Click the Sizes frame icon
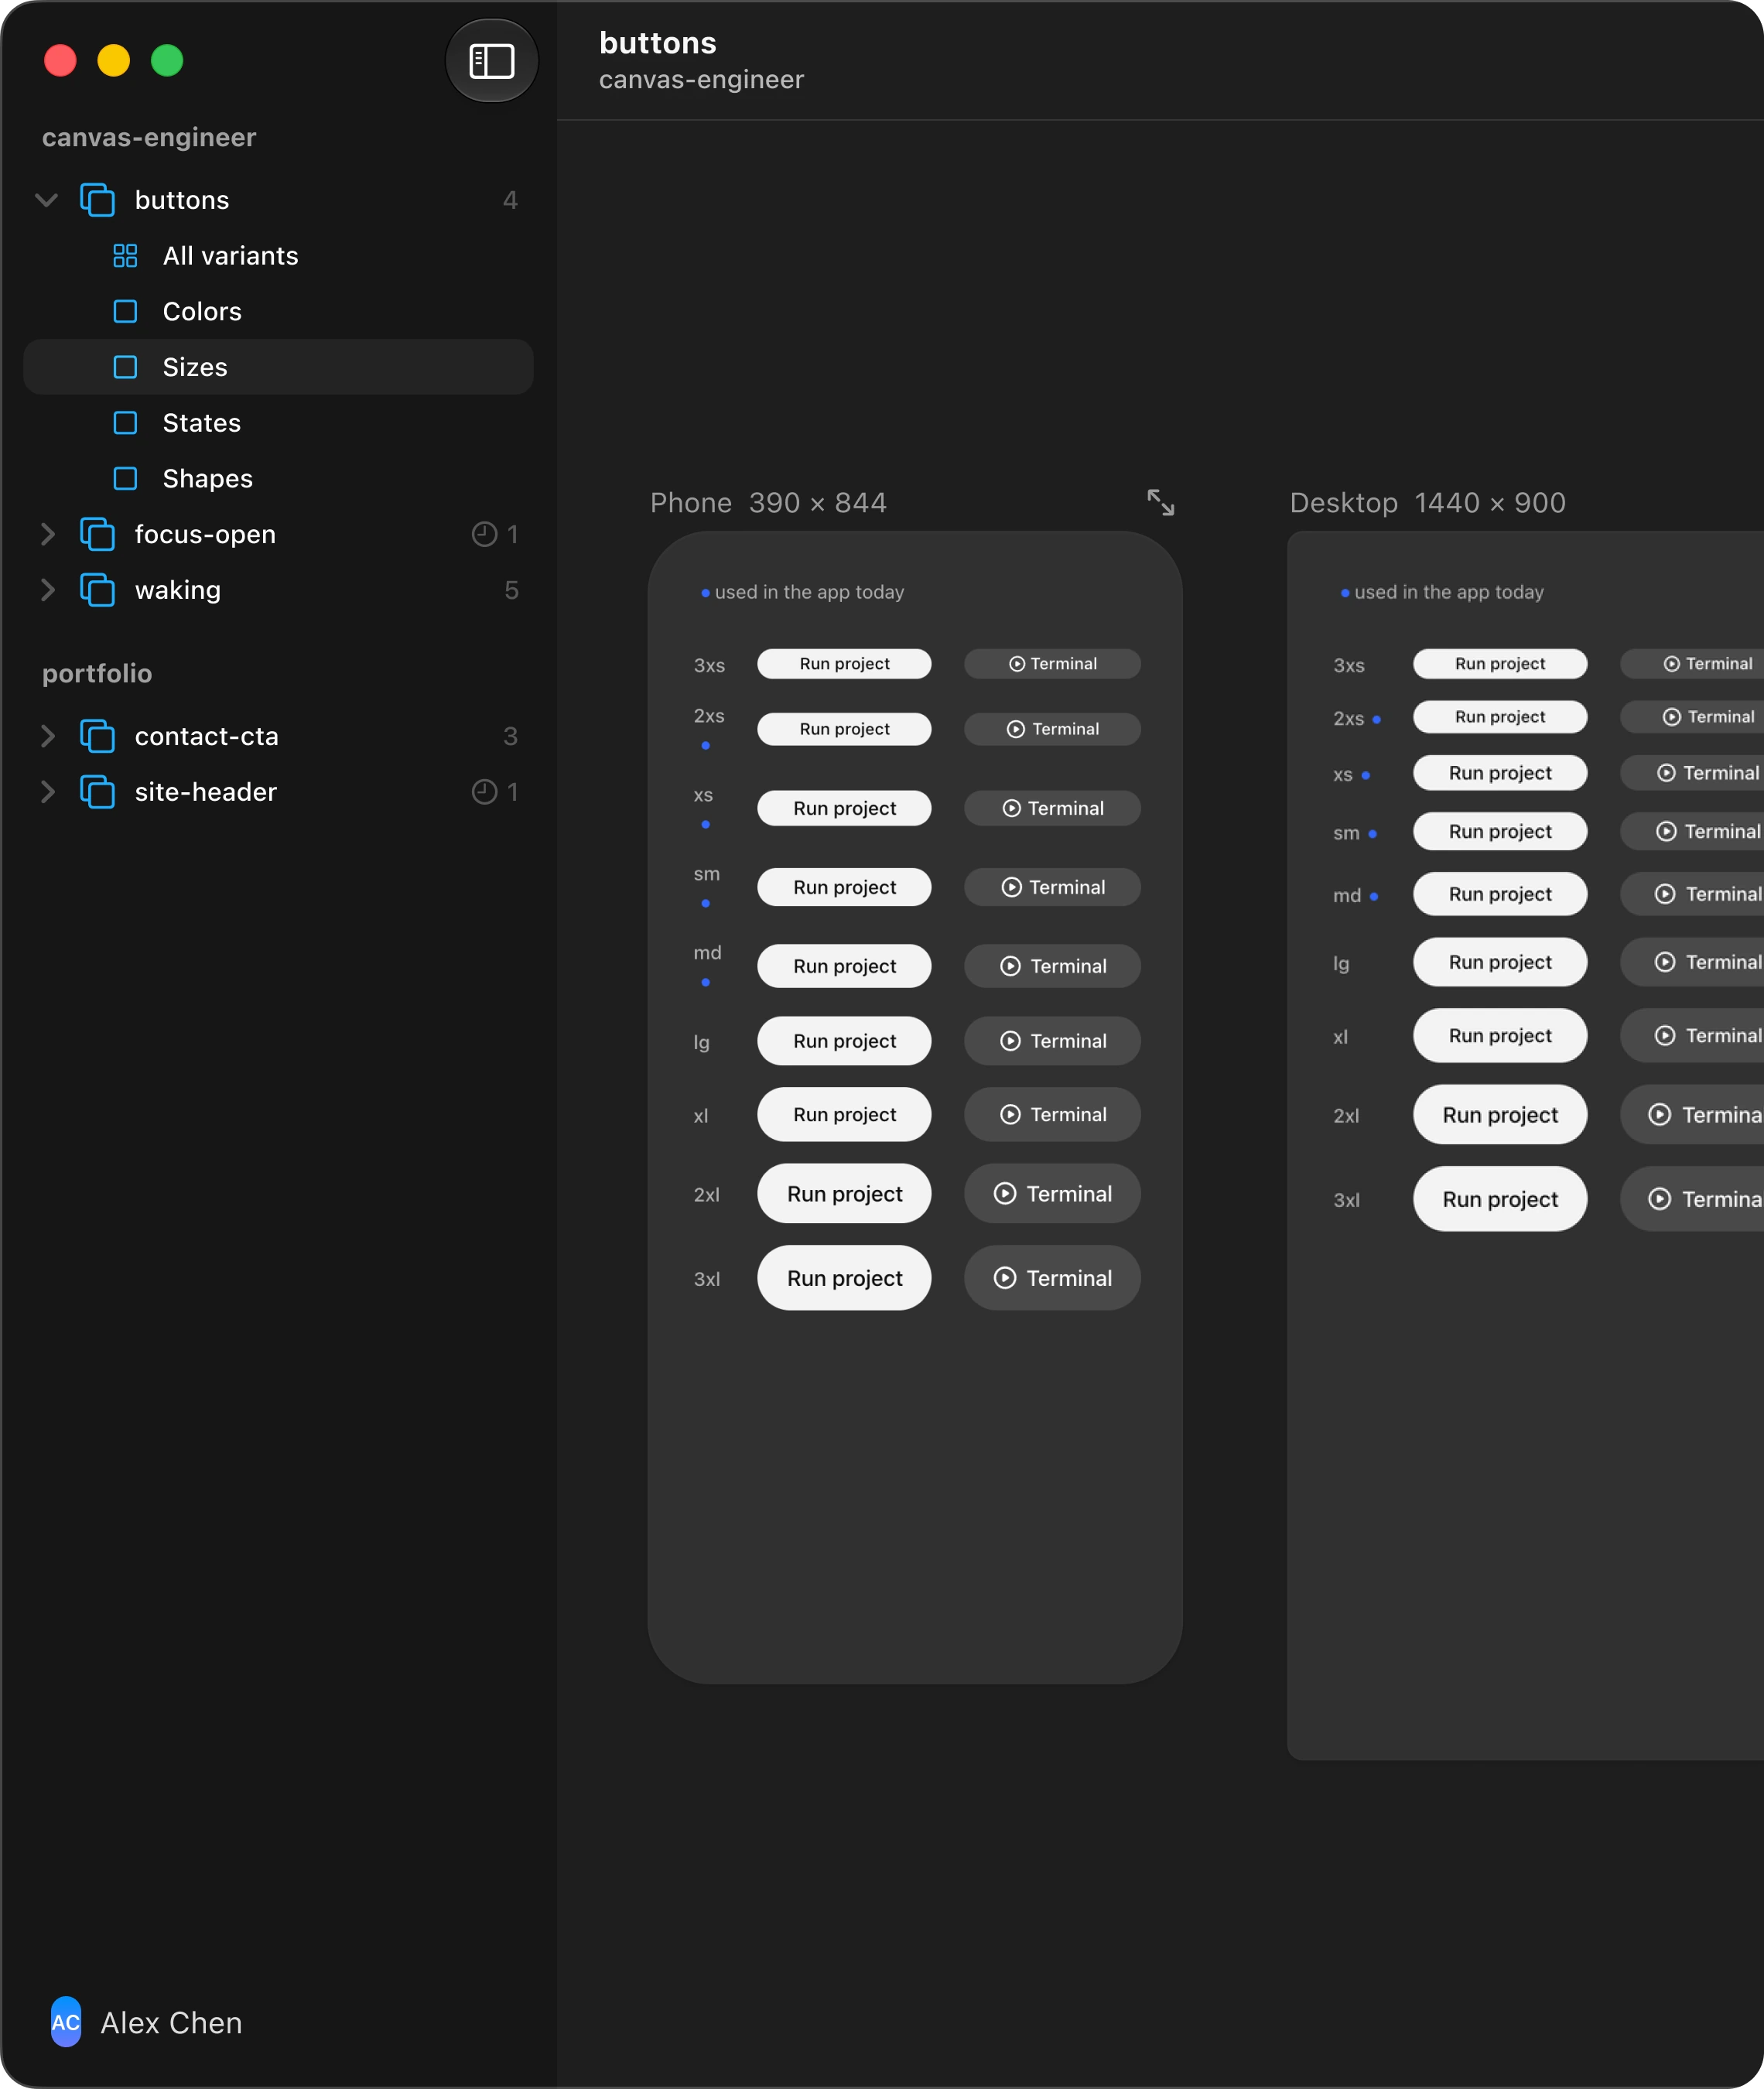This screenshot has height=2089, width=1764. pyautogui.click(x=125, y=367)
